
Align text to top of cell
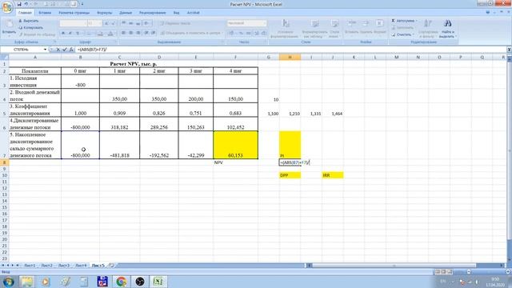(124, 23)
